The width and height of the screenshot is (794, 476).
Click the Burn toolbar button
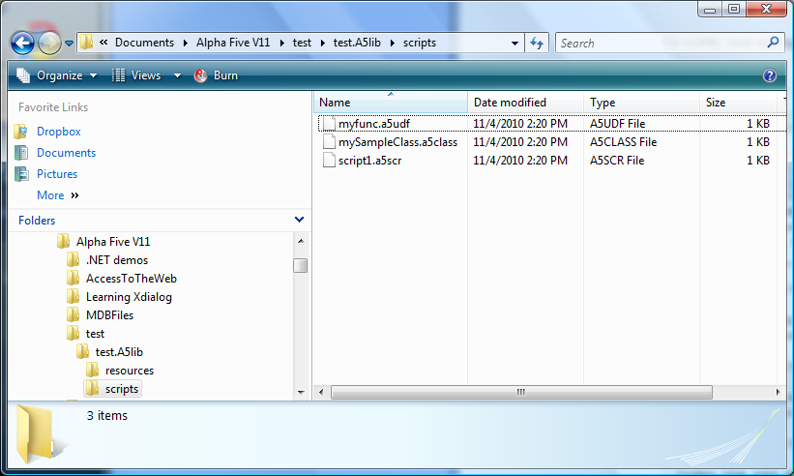click(x=217, y=75)
